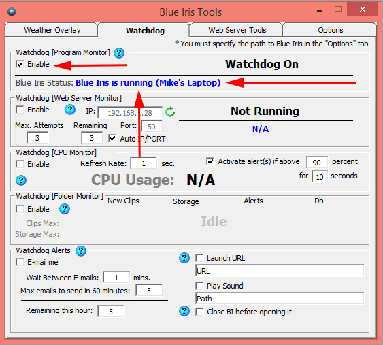Toggle Activate alert(s) if above checkbox
Screen dimensions: 383x345
[210, 161]
